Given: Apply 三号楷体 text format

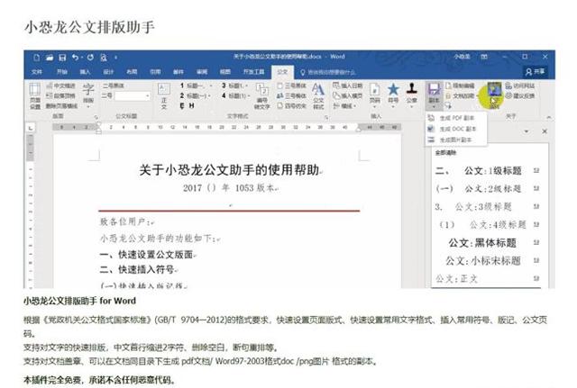Looking at the screenshot, I should pos(291,96).
